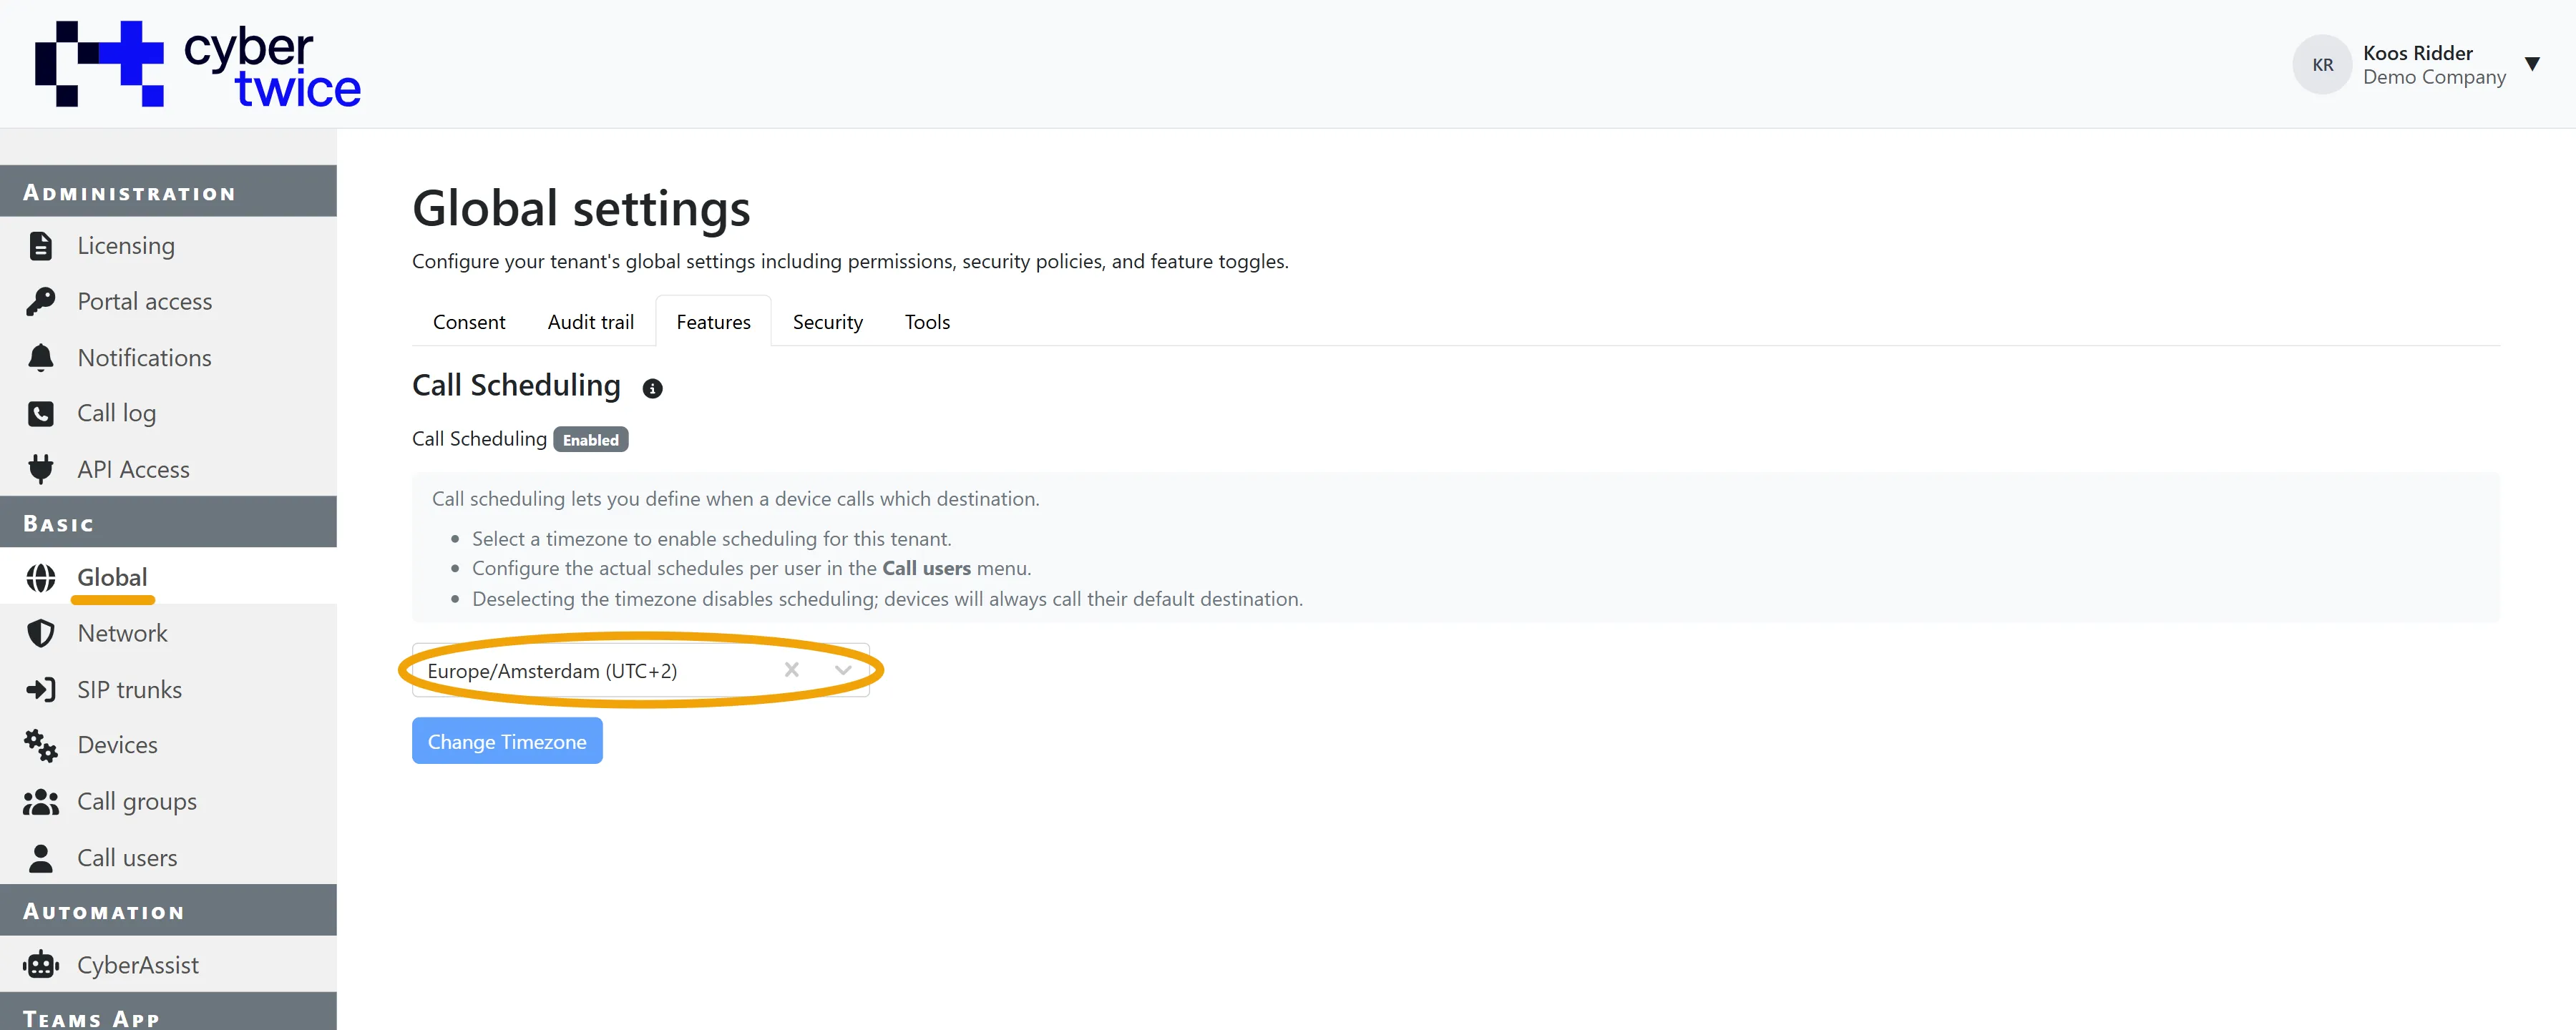Switch to the Audit trail tab
This screenshot has height=1030, width=2576.
pyautogui.click(x=591, y=322)
